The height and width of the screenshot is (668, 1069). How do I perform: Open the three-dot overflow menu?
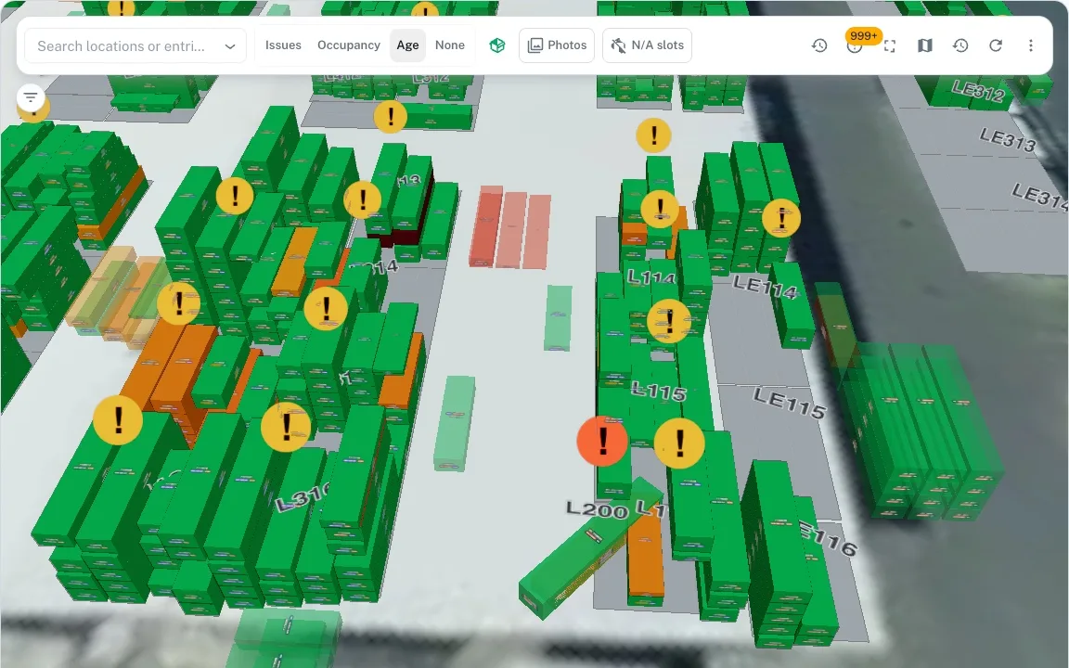(1031, 45)
